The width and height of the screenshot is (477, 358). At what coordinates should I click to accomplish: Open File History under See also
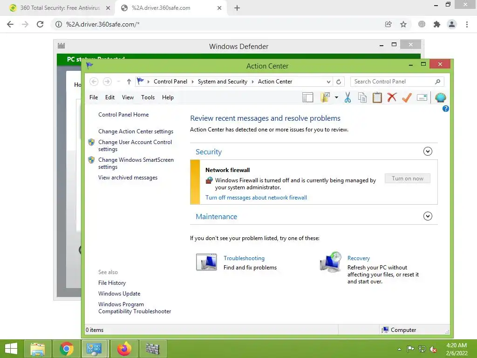pos(112,283)
